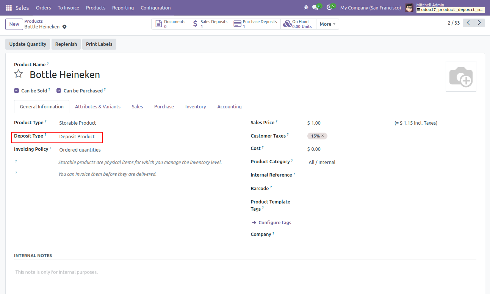The height and width of the screenshot is (294, 490).
Task: Click the New button
Action: [x=14, y=24]
